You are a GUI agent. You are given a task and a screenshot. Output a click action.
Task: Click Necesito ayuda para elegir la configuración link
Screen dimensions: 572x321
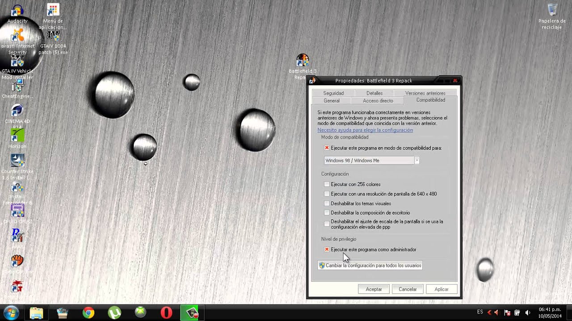[x=365, y=130]
